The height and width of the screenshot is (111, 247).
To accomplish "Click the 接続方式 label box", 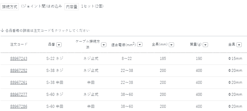I will coord(10,7).
